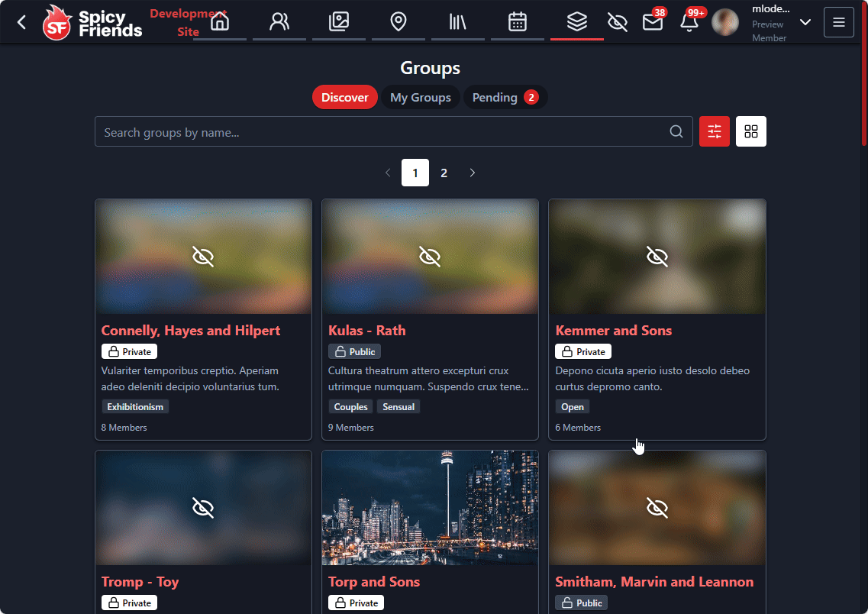
Task: Focus the Search groups by name field
Action: tap(382, 132)
